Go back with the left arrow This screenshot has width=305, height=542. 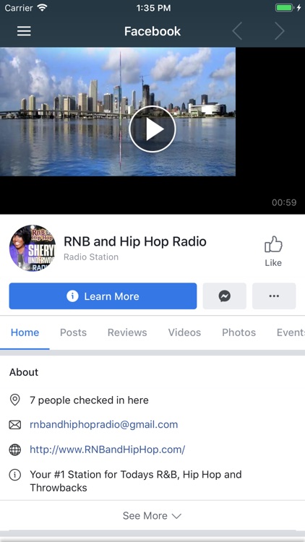(x=237, y=31)
